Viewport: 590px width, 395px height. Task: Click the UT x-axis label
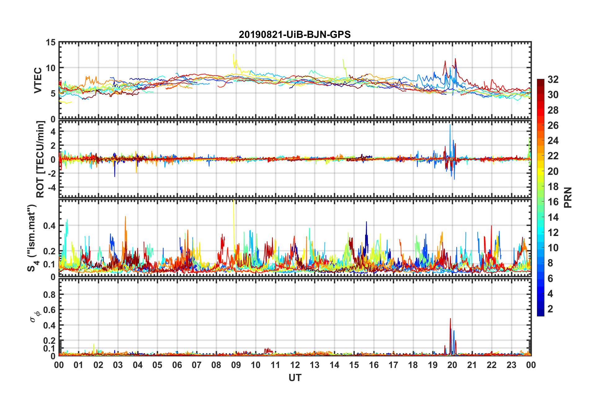[295, 378]
